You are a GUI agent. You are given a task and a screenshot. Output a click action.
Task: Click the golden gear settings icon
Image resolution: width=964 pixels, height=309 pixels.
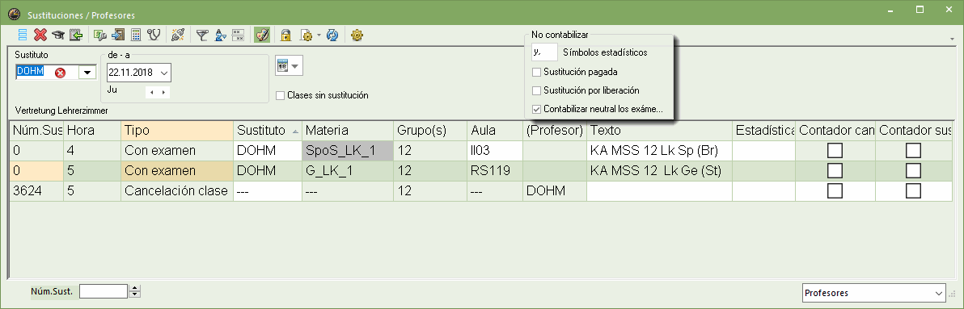(x=357, y=35)
